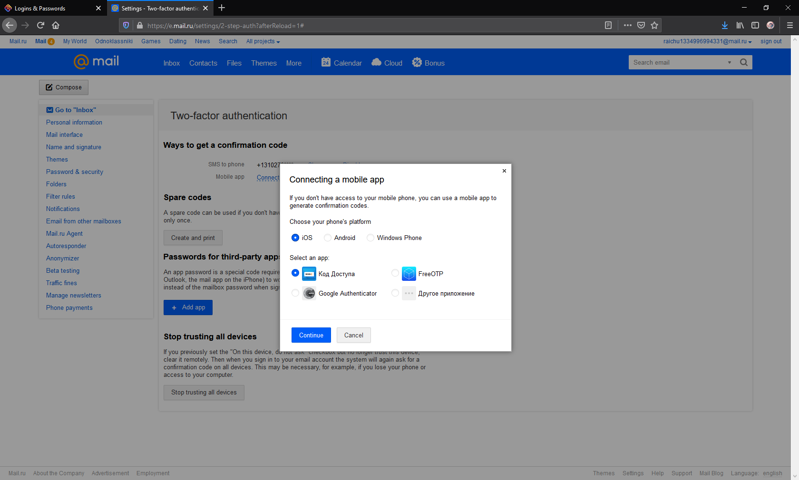Open the browser home page icon
The width and height of the screenshot is (799, 480).
pos(56,25)
